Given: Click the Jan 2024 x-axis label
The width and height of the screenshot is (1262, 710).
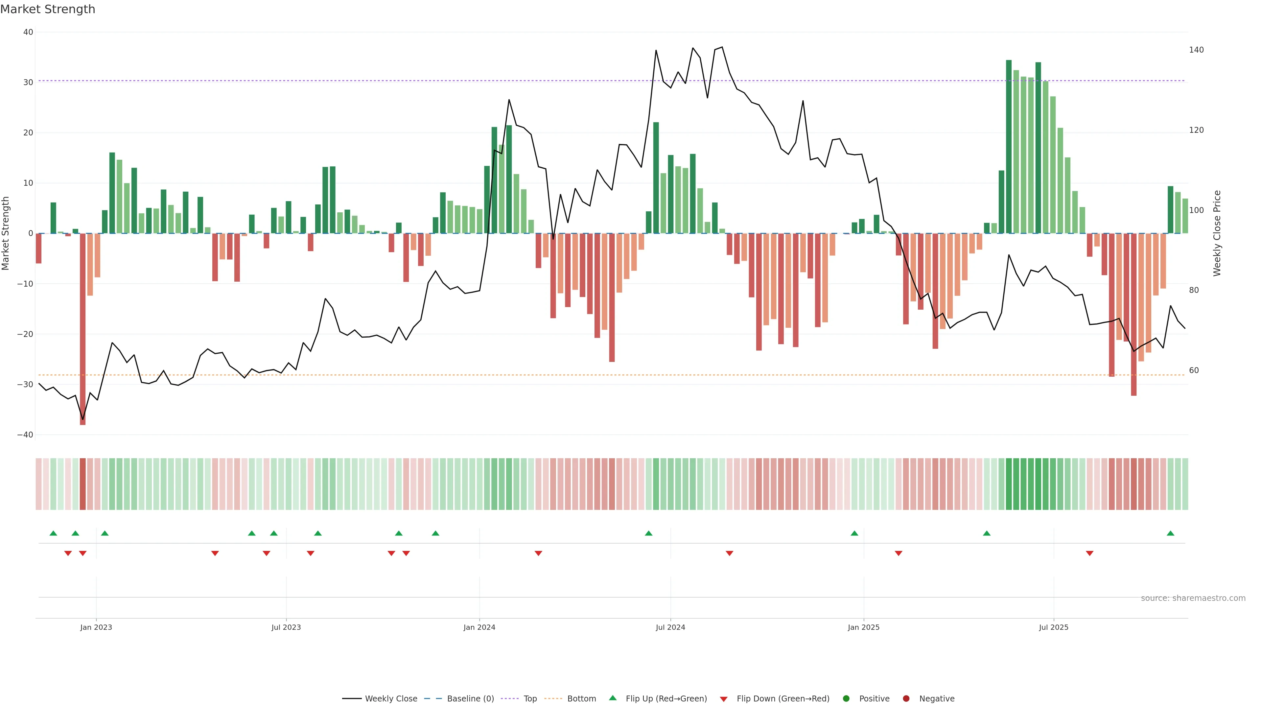Looking at the screenshot, I should pos(479,627).
